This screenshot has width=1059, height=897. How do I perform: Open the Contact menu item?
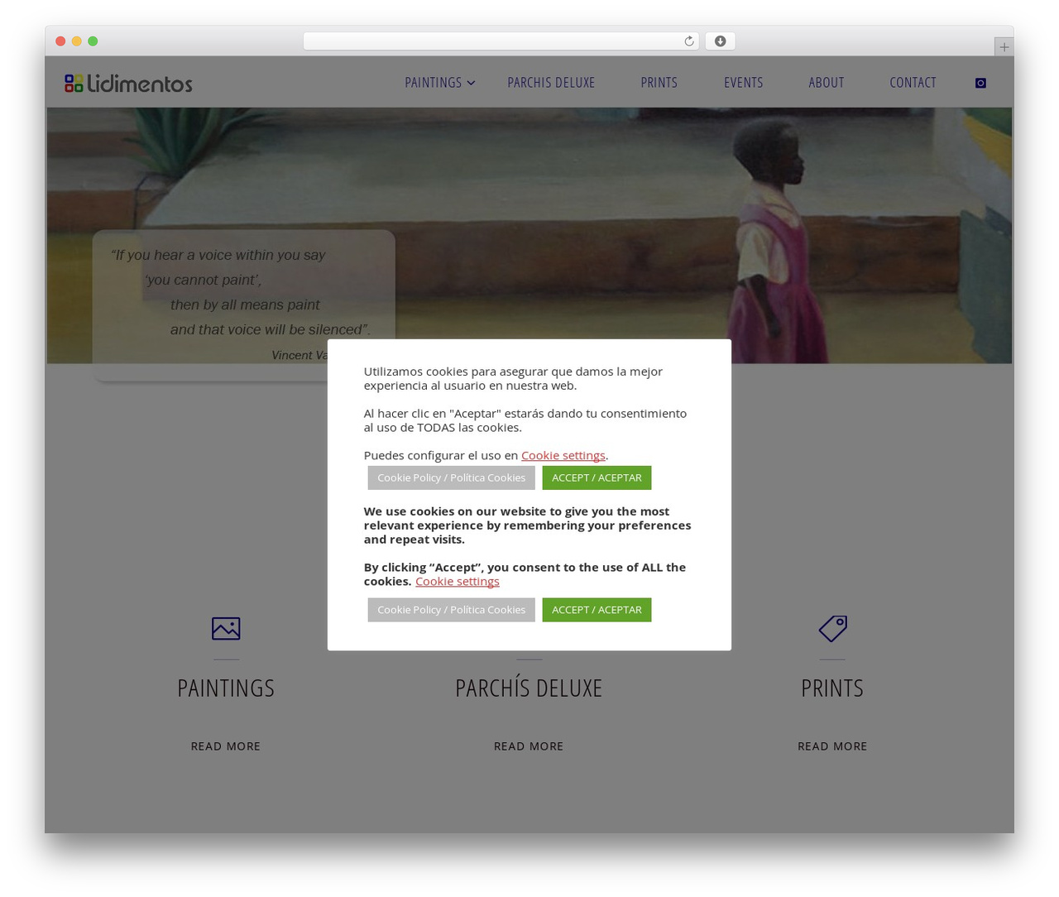[x=913, y=83]
